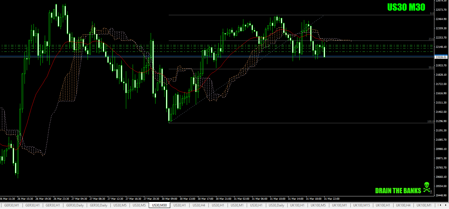Switch to the UK100,M5 chart tab

pos(318,205)
